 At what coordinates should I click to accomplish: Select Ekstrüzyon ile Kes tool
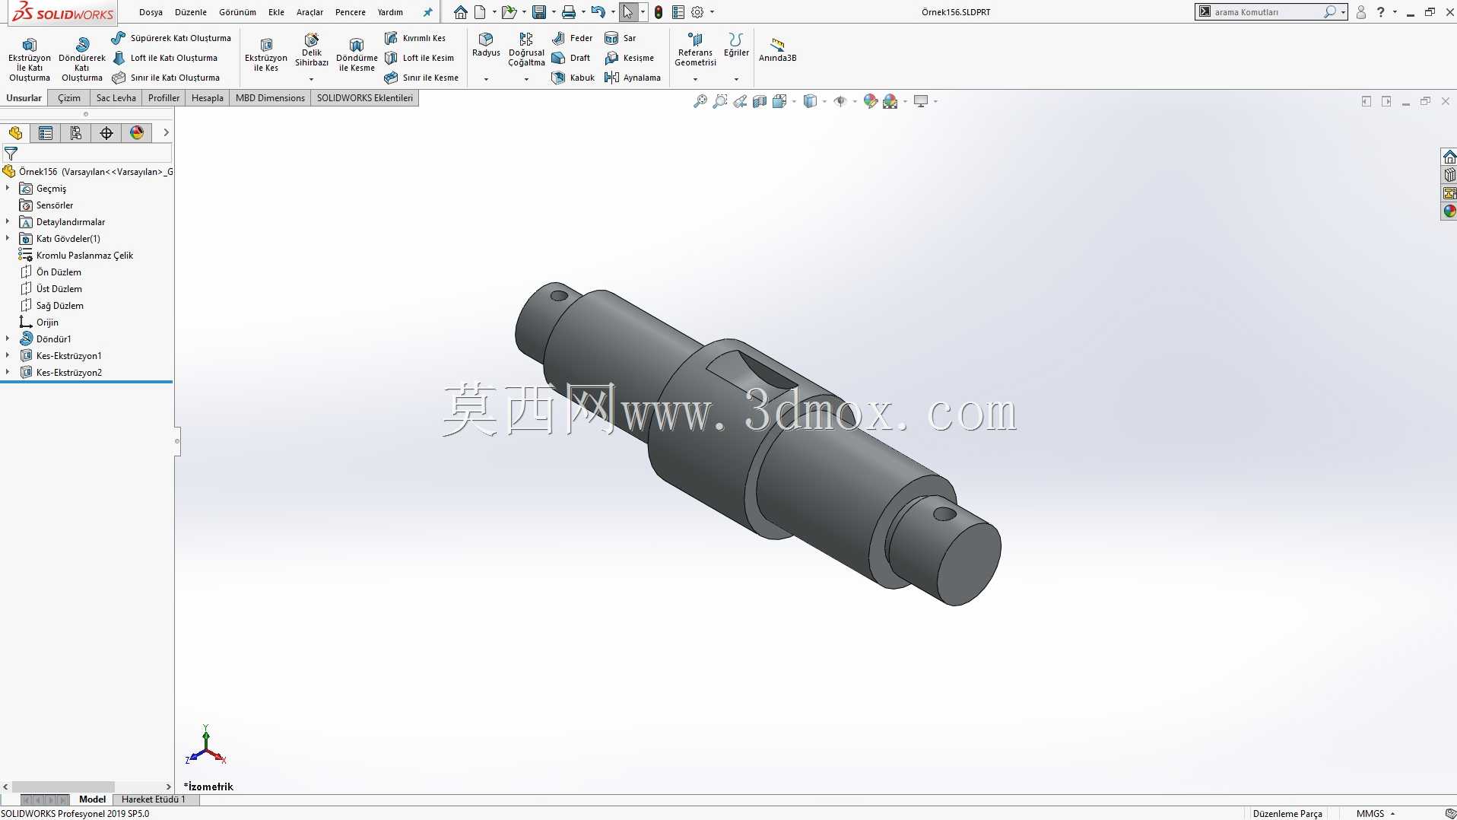click(x=266, y=55)
